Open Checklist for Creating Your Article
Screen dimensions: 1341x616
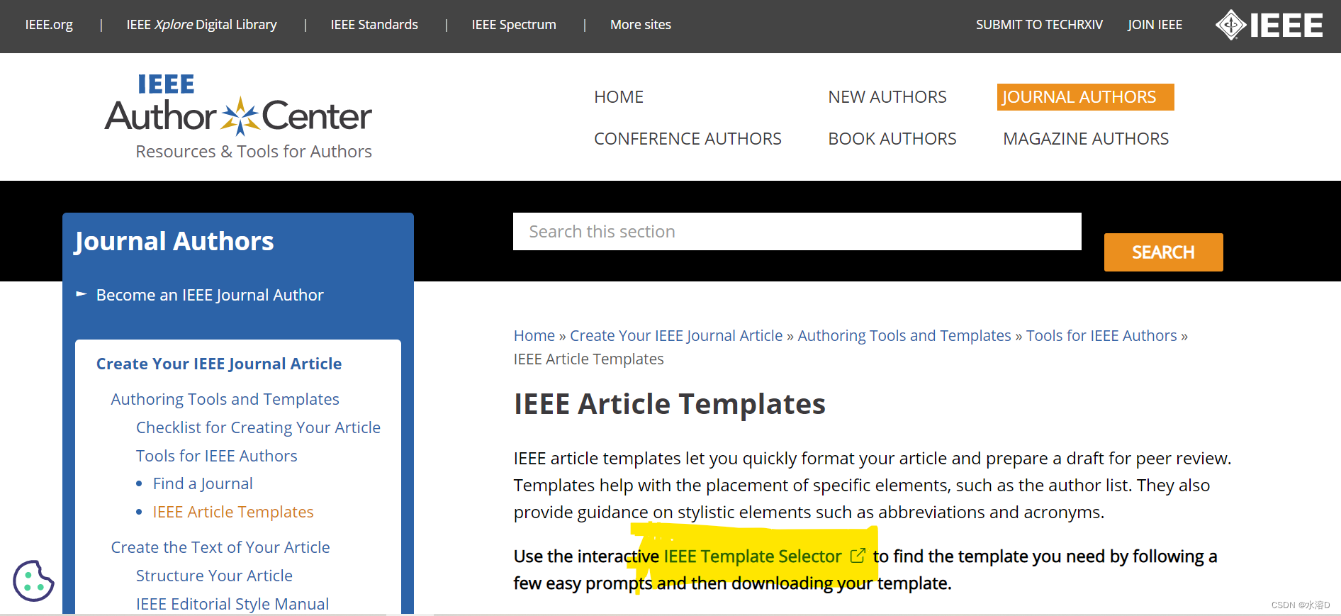click(x=258, y=427)
